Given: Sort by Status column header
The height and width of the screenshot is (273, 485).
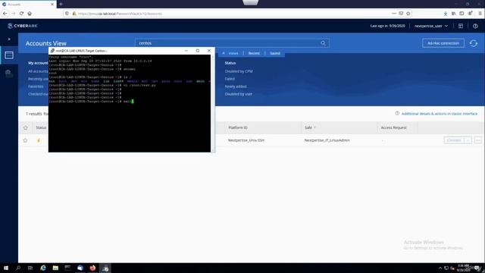Looking at the screenshot, I should click(x=41, y=127).
